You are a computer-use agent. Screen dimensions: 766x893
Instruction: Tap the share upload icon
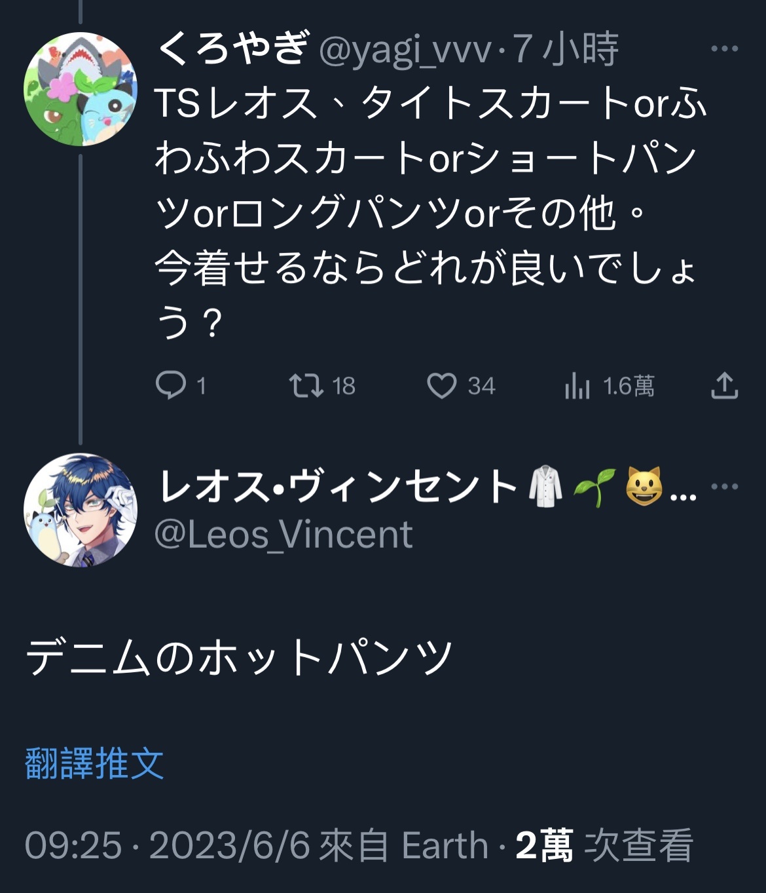pos(724,386)
